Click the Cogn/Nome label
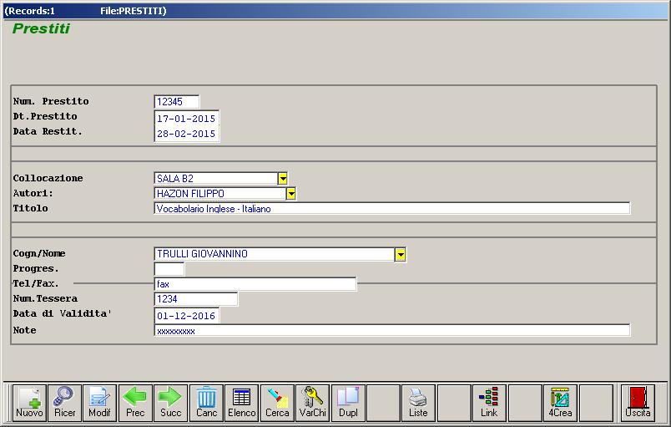 (x=39, y=253)
